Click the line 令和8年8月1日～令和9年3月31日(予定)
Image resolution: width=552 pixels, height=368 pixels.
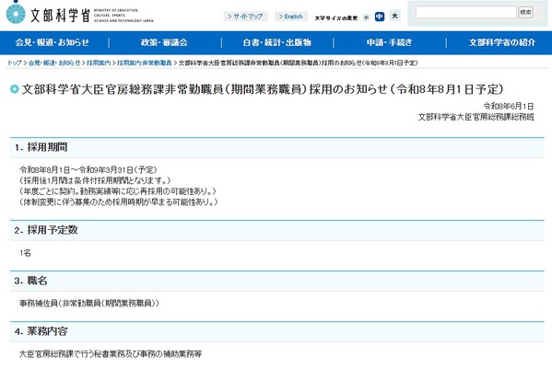pyautogui.click(x=88, y=170)
